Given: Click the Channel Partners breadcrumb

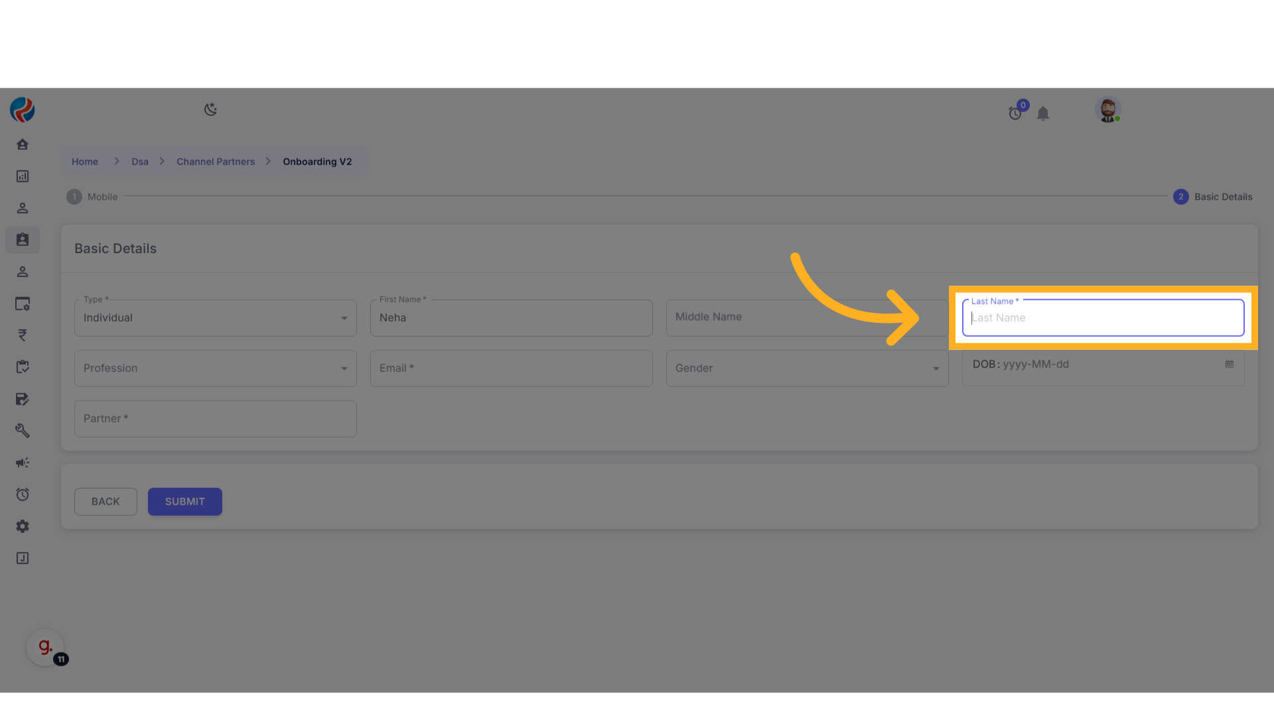Looking at the screenshot, I should 216,162.
